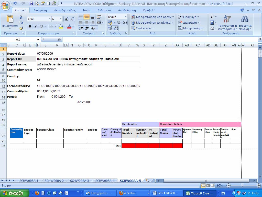Switch to the Εισαγωγή ribbon tab
This screenshot has width=262, height=197.
coord(40,10)
